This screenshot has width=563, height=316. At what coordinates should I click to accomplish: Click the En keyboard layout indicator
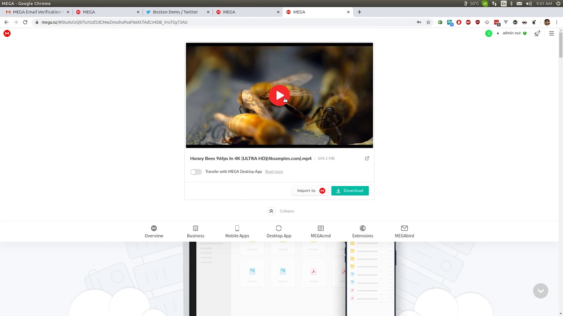click(x=504, y=4)
